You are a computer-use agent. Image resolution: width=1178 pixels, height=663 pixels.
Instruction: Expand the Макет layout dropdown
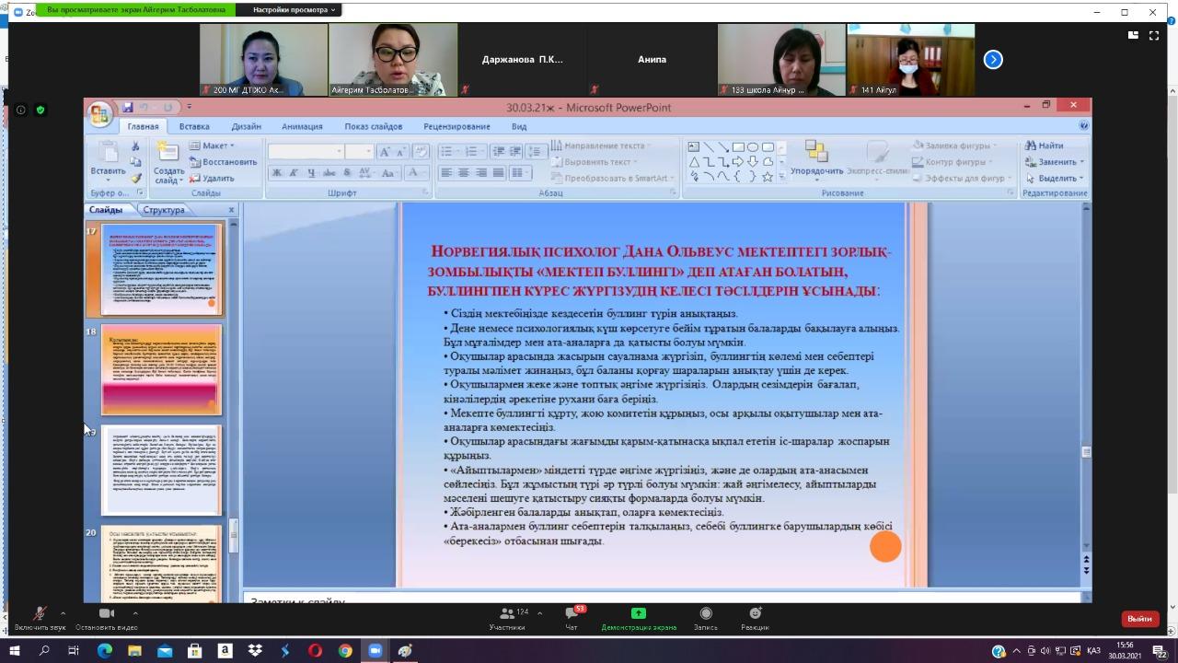(212, 145)
